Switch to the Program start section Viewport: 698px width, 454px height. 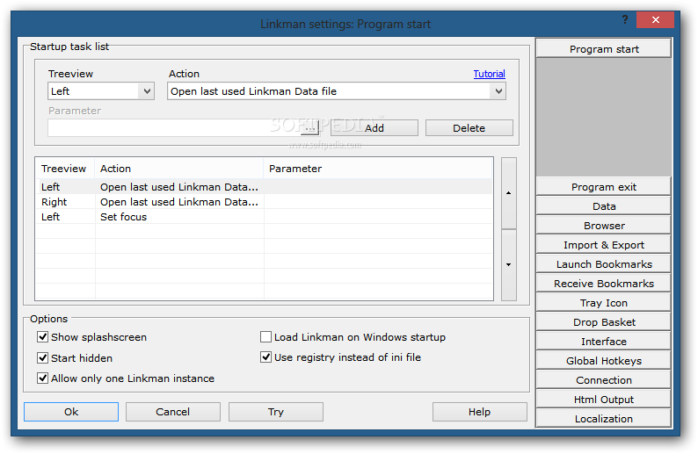click(604, 49)
